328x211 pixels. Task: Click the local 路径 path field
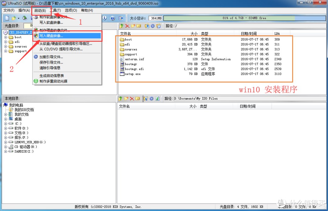point(250,99)
